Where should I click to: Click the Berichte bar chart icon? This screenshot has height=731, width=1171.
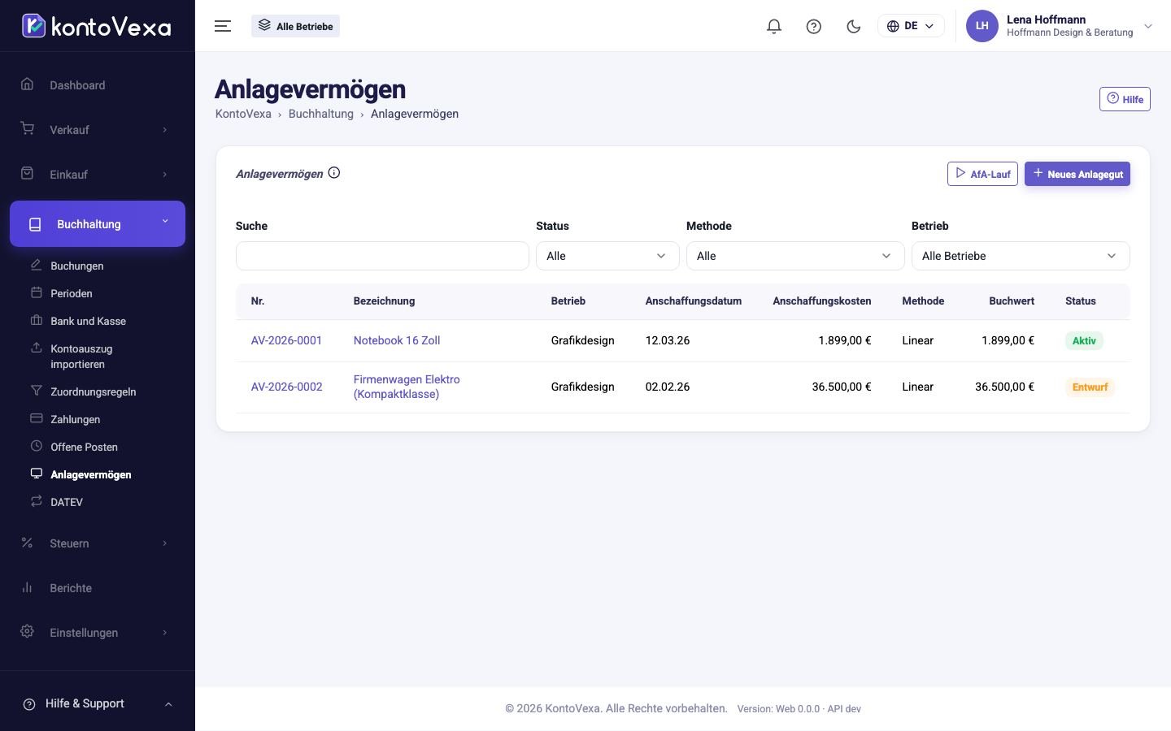click(28, 587)
